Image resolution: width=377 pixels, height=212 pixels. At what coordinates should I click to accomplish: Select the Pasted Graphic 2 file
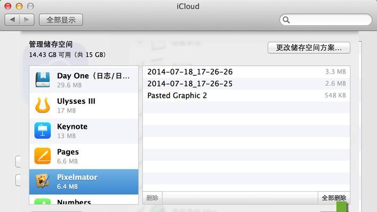(246, 95)
